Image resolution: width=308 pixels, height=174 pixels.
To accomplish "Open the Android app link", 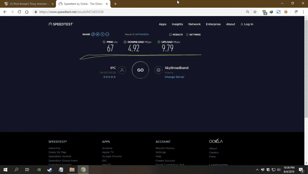I will tap(107, 148).
